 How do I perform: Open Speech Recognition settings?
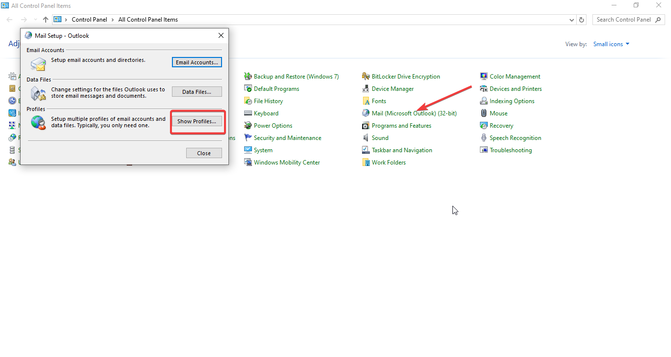[514, 137]
